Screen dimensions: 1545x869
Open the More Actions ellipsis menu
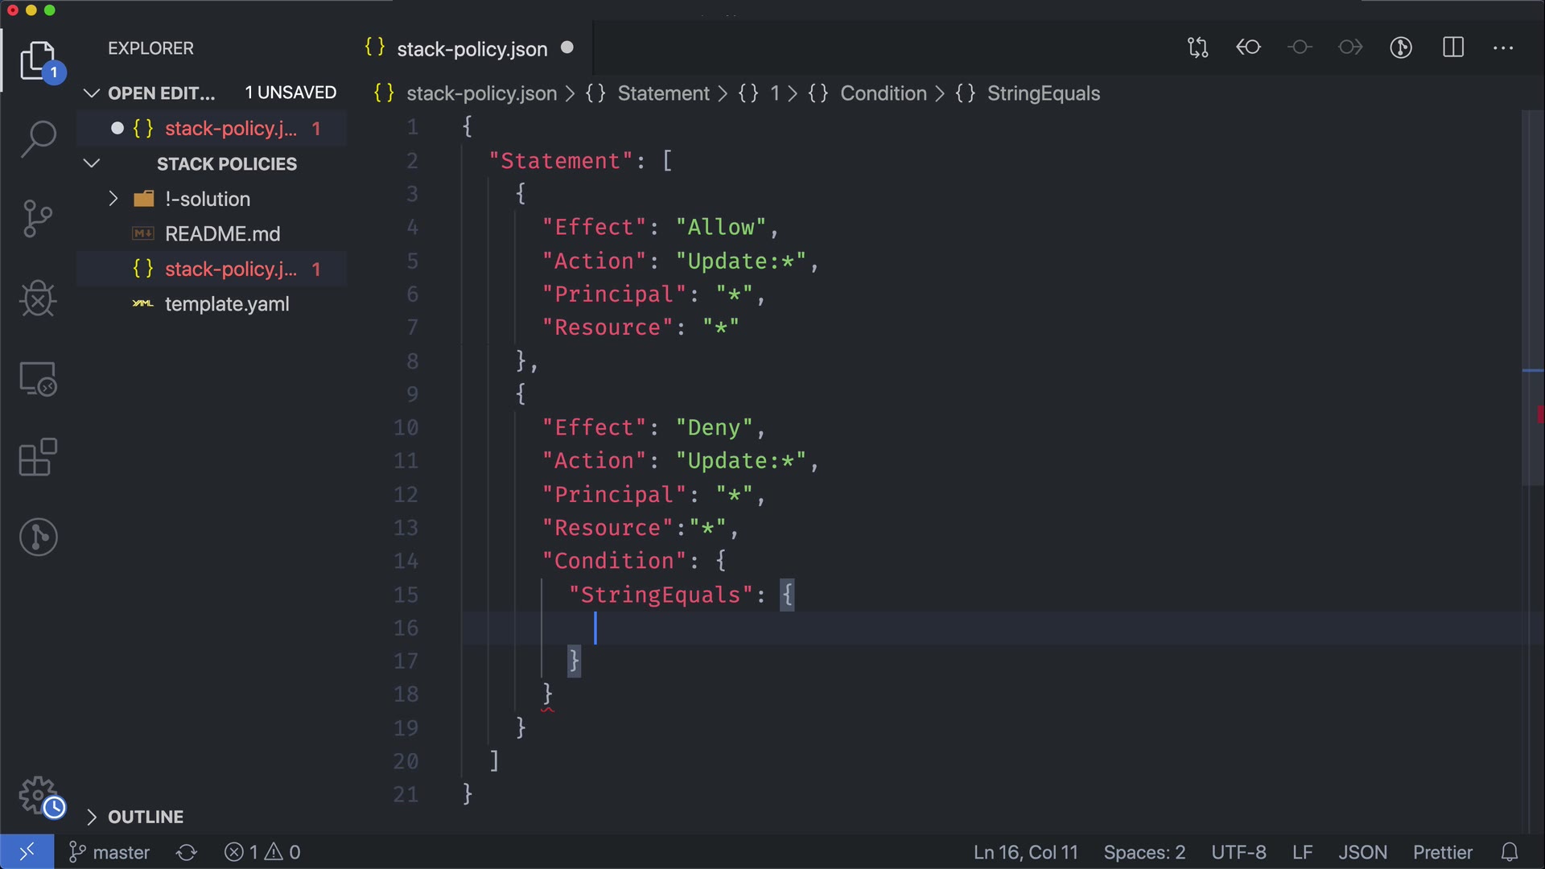(x=1502, y=48)
